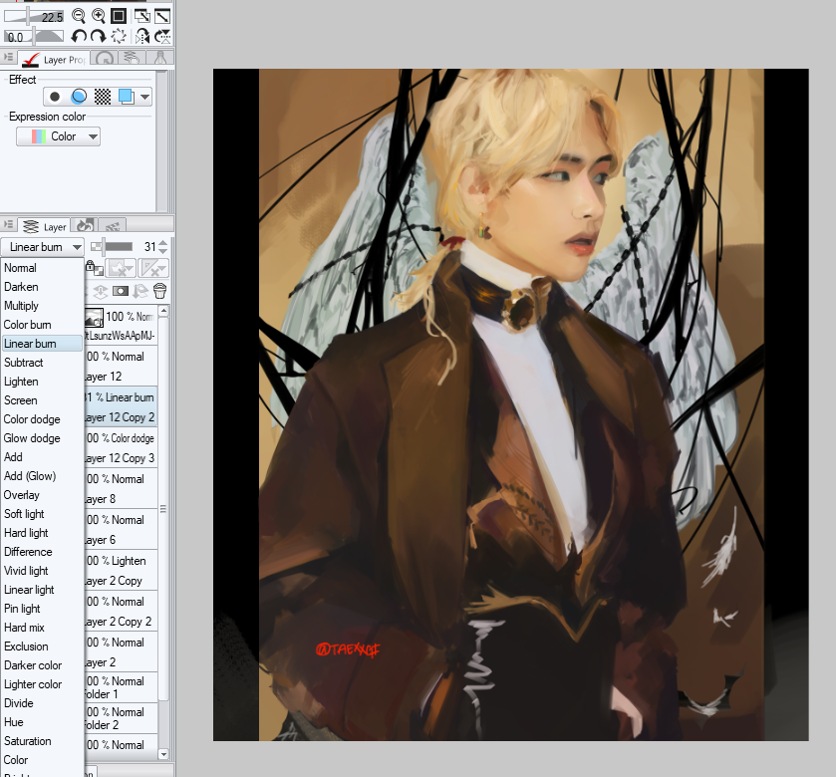The width and height of the screenshot is (836, 777).
Task: Switch to the Search Layer tab
Action: click(132, 58)
